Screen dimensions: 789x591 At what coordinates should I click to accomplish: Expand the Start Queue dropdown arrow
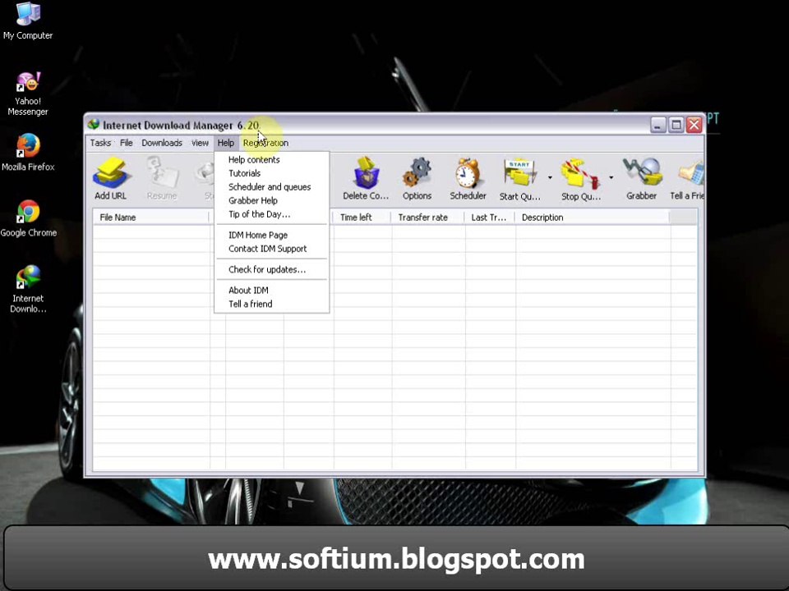(x=550, y=177)
